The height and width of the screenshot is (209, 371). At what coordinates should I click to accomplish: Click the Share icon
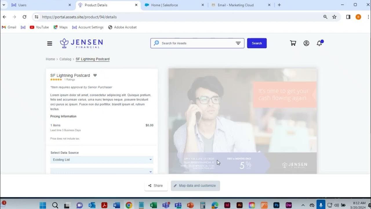click(156, 185)
